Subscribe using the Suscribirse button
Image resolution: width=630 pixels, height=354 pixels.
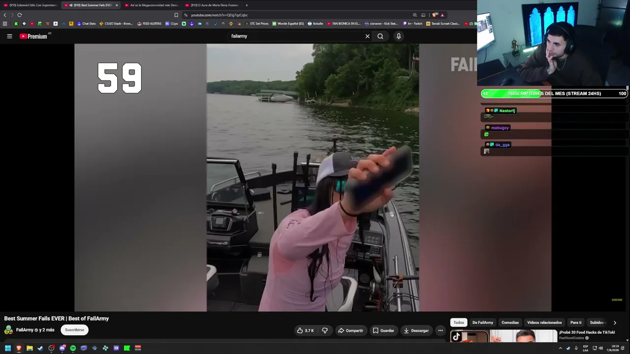click(75, 330)
